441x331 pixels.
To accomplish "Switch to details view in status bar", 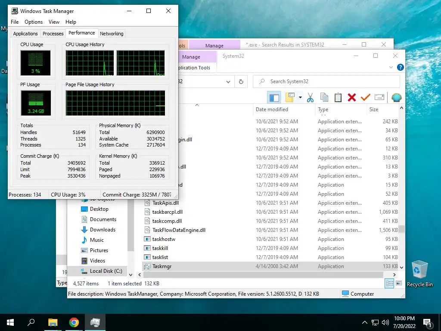I will point(389,284).
